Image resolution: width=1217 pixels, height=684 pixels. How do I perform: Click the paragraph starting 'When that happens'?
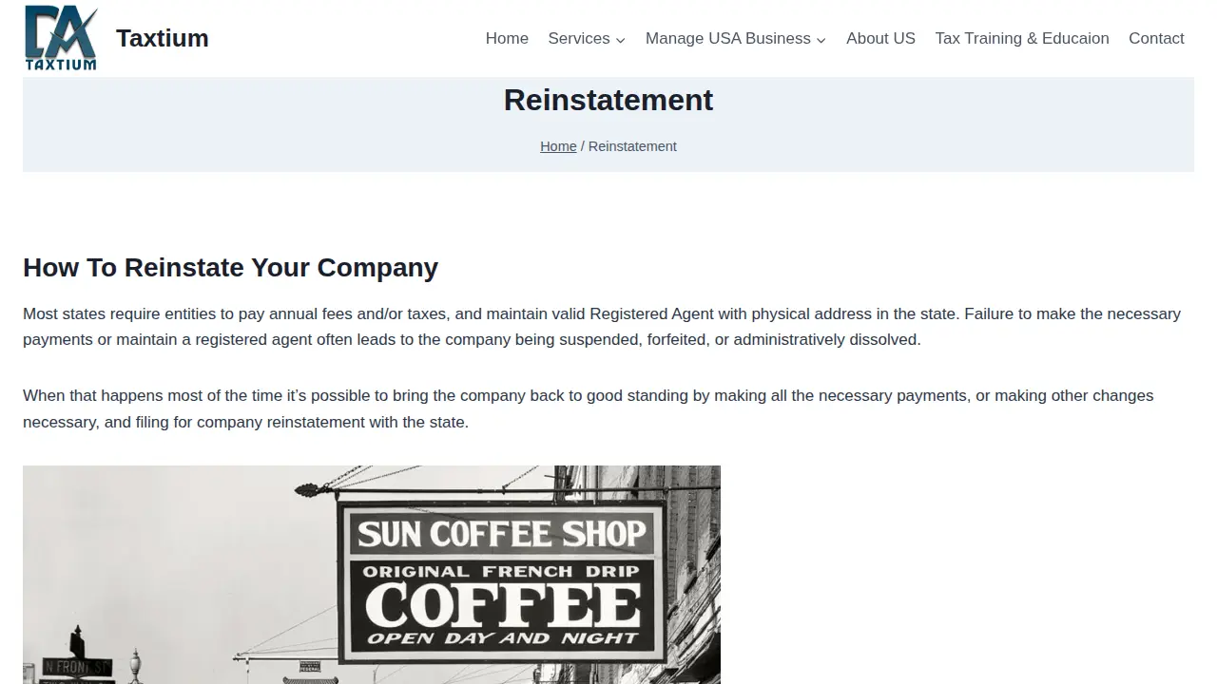(588, 408)
